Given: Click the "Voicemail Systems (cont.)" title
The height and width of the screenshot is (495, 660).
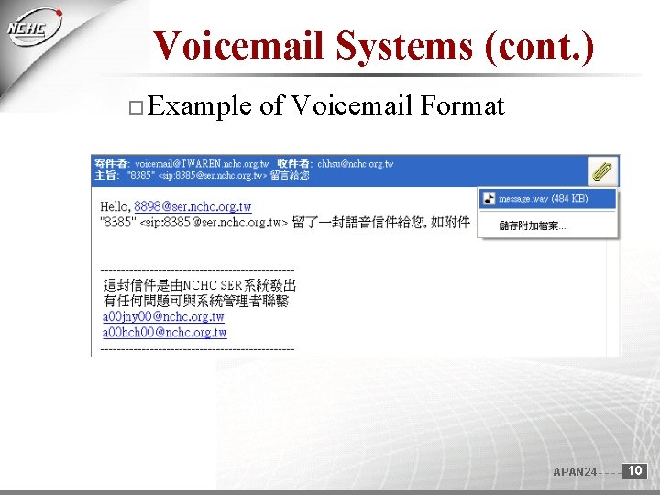Looking at the screenshot, I should point(373,46).
